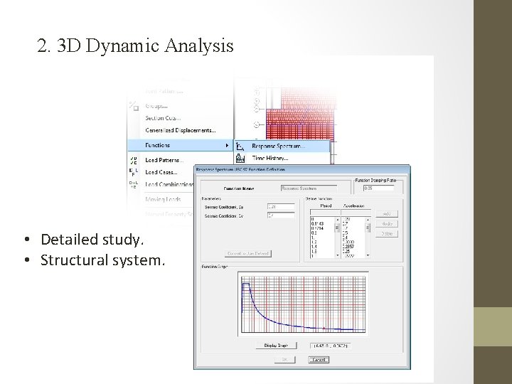Click the Function Damping Ratio field
This screenshot has width=512, height=384.
[x=379, y=188]
